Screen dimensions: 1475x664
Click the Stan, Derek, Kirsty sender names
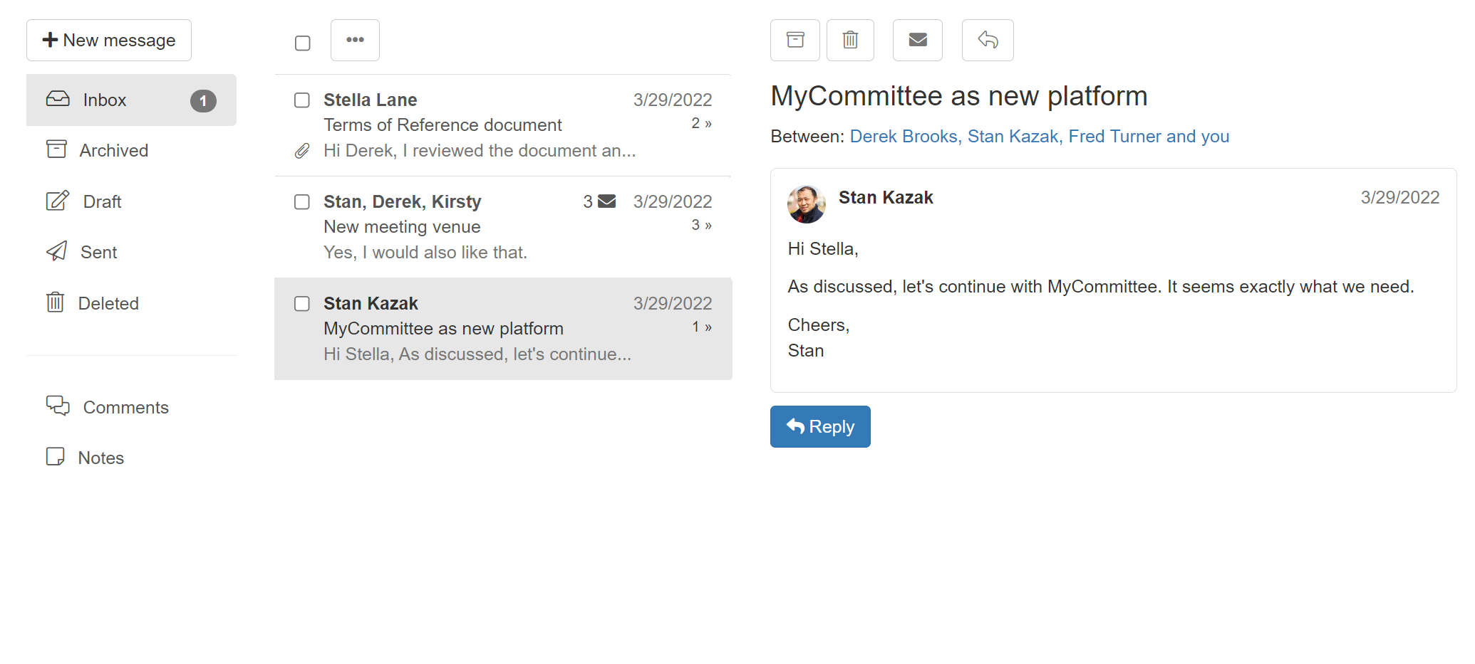point(402,201)
